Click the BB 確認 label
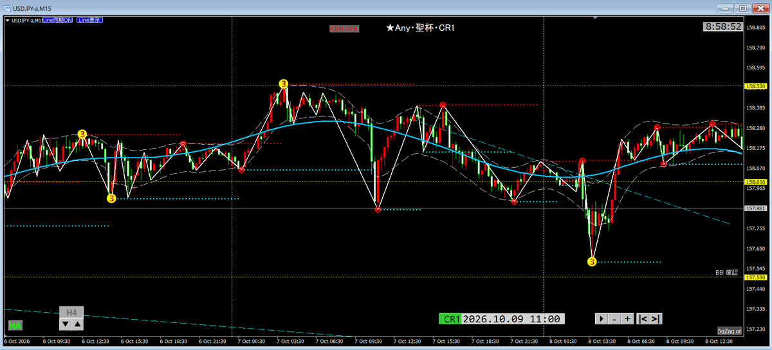 click(x=728, y=272)
